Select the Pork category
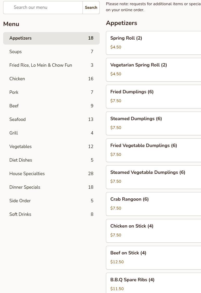Screen dimensions: 201x293 51,92
